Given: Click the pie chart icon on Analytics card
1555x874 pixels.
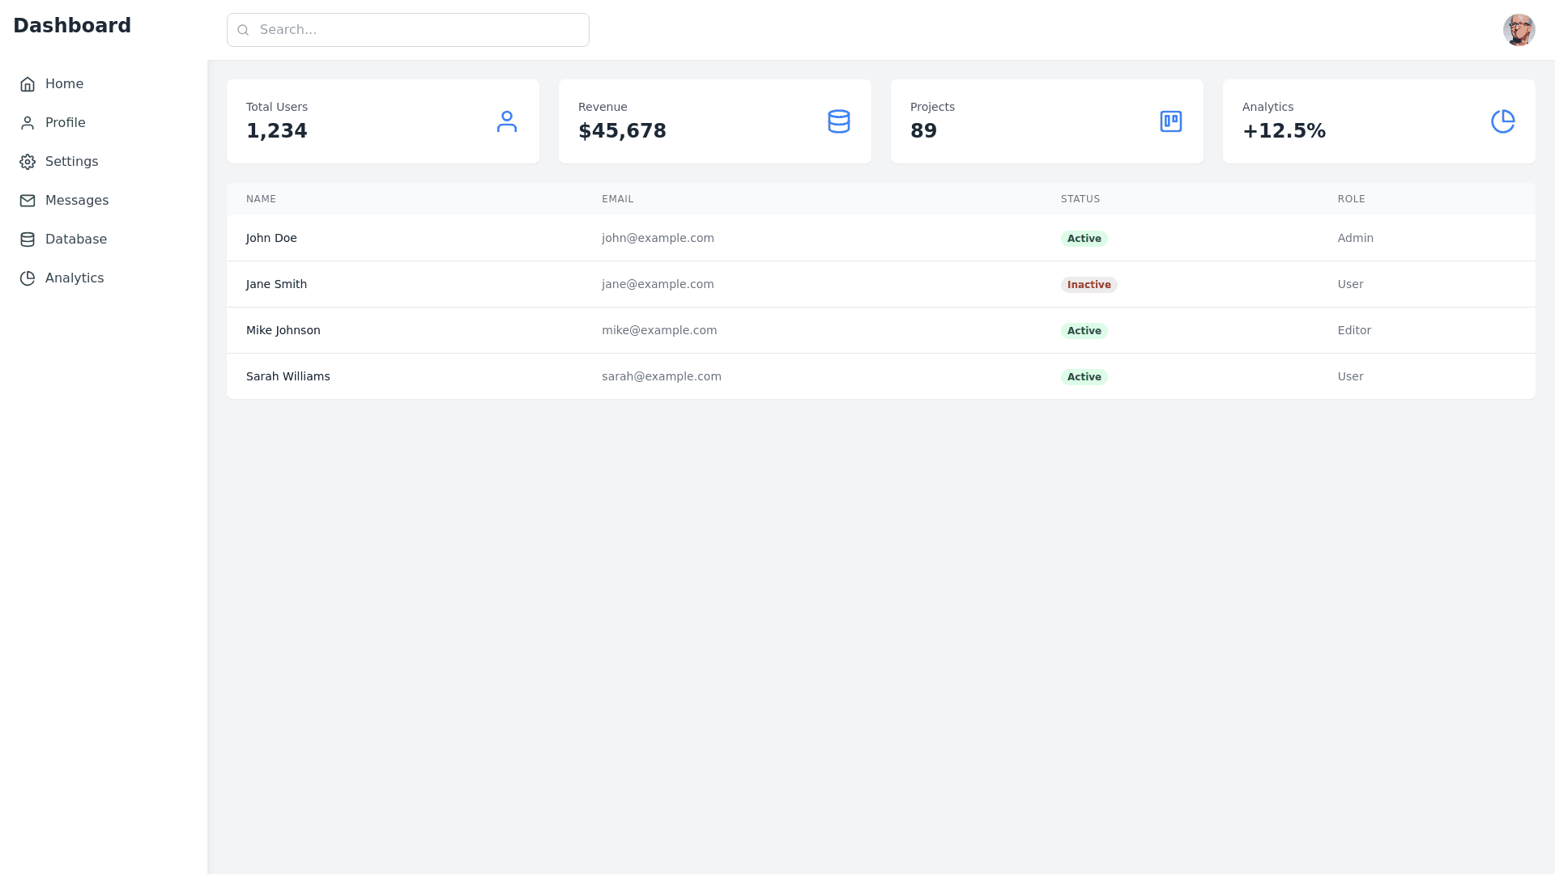Looking at the screenshot, I should point(1503,121).
